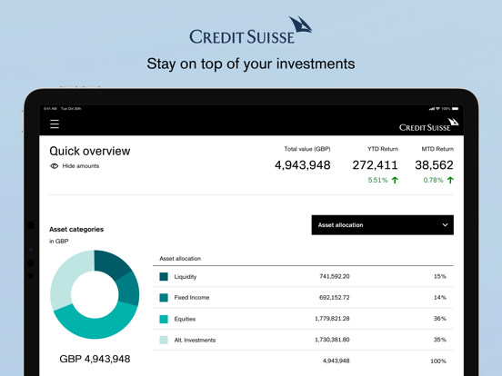Click the Total value 4,943,948 figure
The width and height of the screenshot is (502, 376).
(303, 165)
